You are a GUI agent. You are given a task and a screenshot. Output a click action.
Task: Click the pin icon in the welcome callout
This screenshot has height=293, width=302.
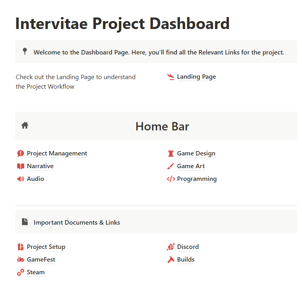25,51
